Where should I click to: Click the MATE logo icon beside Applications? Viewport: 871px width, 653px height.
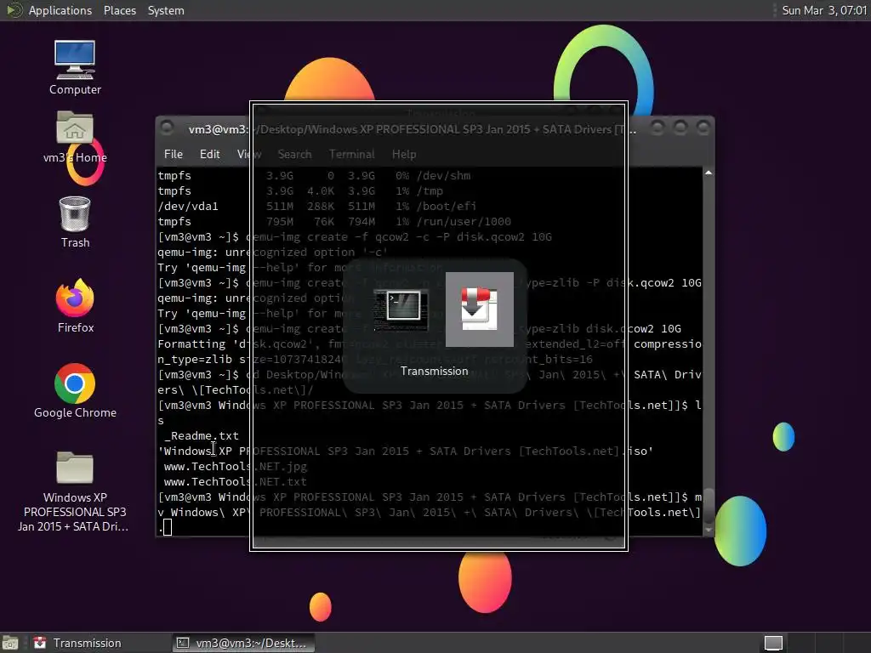(14, 10)
